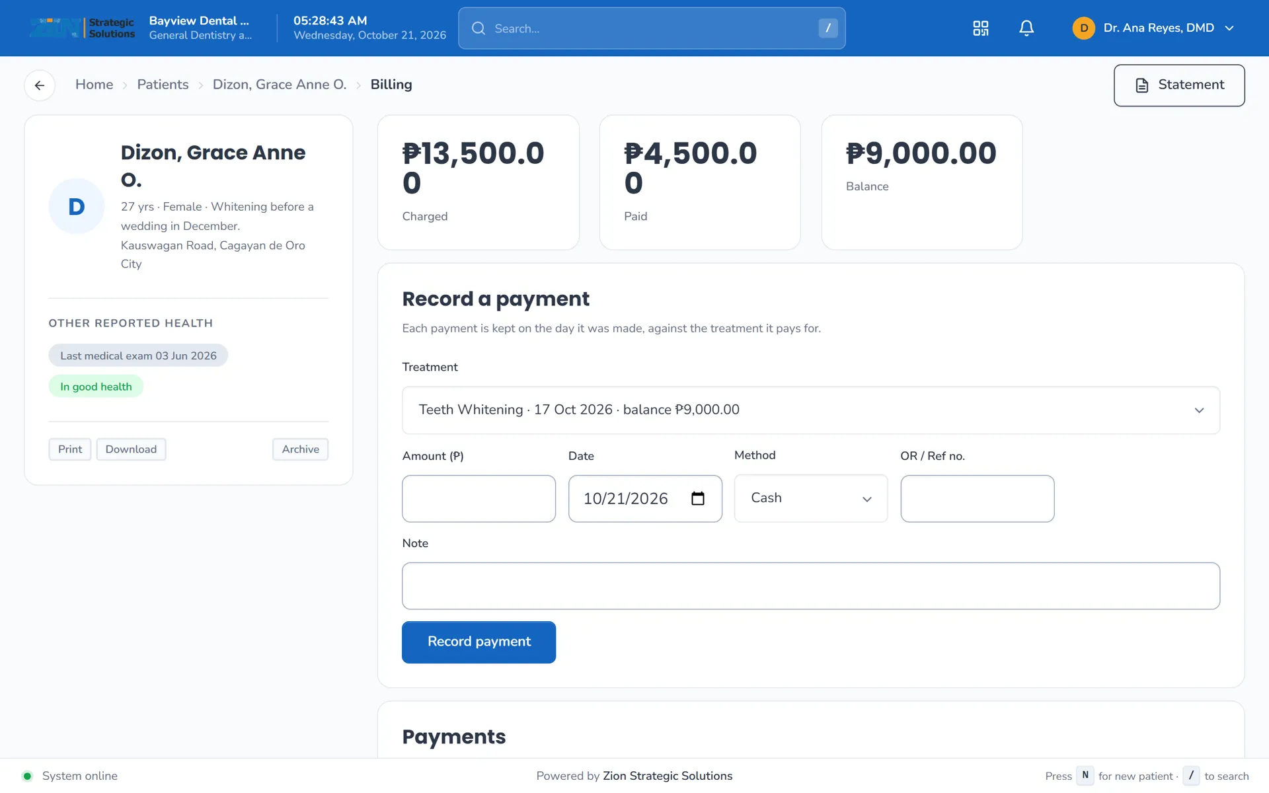Focus the Note text field
The width and height of the screenshot is (1269, 793).
811,585
